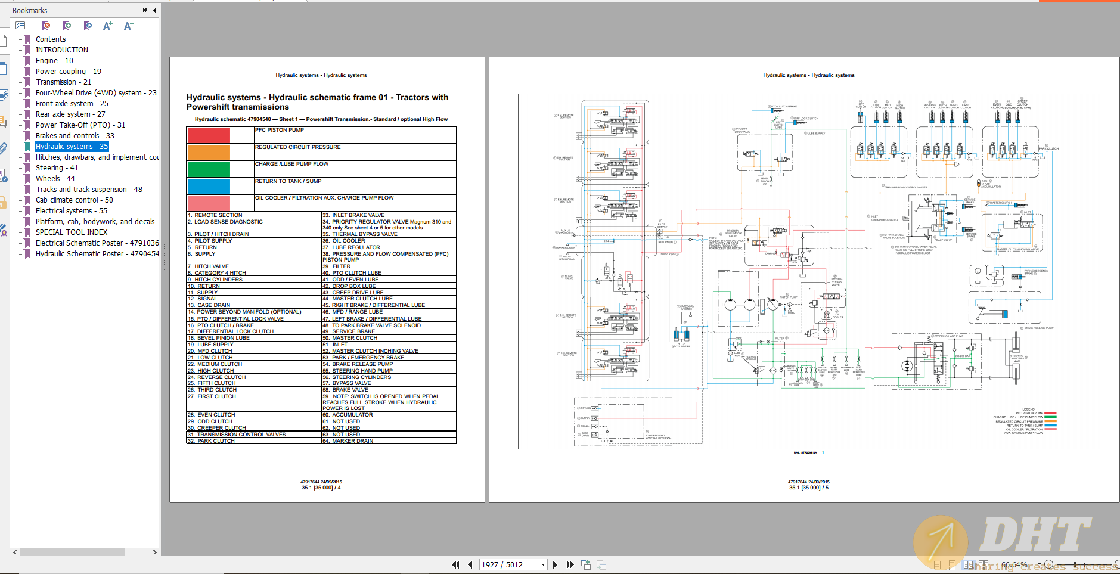Toggle single page view mode
This screenshot has height=574, width=1120.
tap(938, 564)
